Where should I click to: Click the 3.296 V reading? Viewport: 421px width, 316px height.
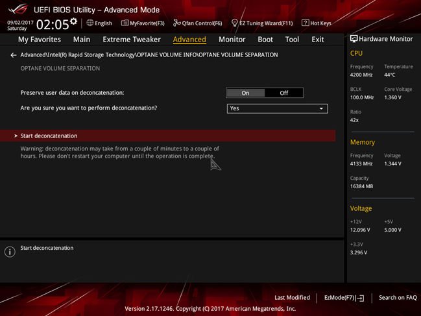point(359,252)
